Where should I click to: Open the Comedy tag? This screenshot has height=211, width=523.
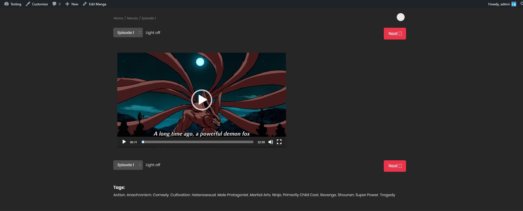click(x=161, y=195)
